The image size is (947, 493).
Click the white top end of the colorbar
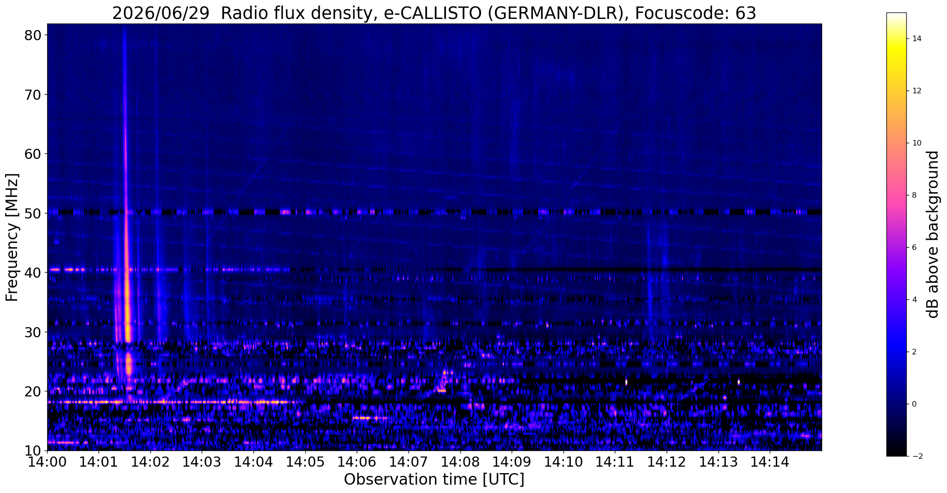(x=896, y=15)
